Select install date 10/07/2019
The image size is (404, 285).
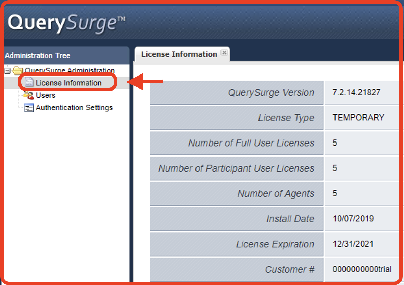tap(353, 219)
